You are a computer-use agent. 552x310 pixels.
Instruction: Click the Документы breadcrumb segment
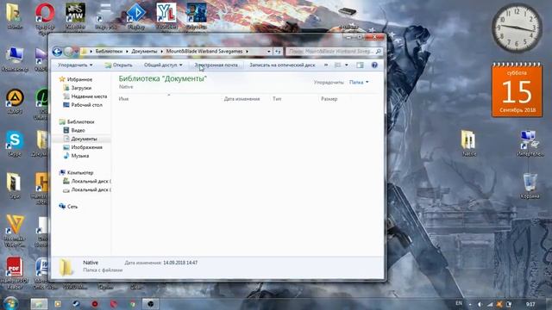click(144, 52)
